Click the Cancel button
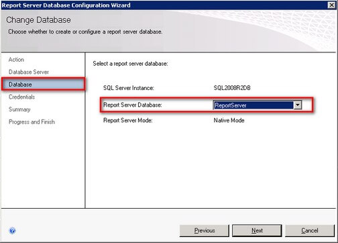Screen dimensions: 338x243 310,230
